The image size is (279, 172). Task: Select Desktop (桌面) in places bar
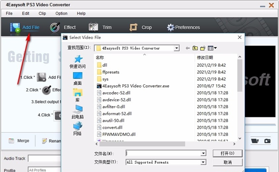click(78, 79)
